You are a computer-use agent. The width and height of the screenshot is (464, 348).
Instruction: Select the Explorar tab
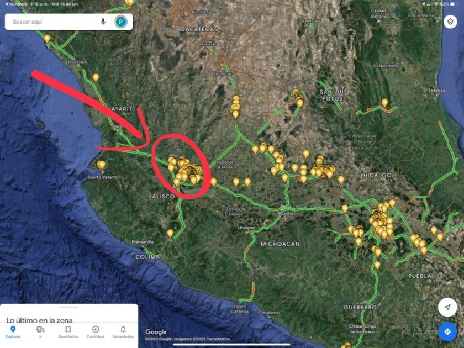click(x=13, y=332)
